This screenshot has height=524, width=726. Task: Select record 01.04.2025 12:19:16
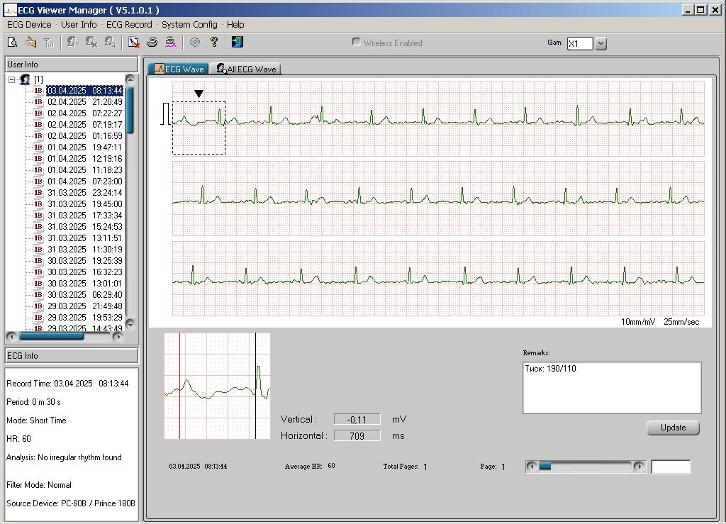pyautogui.click(x=85, y=159)
